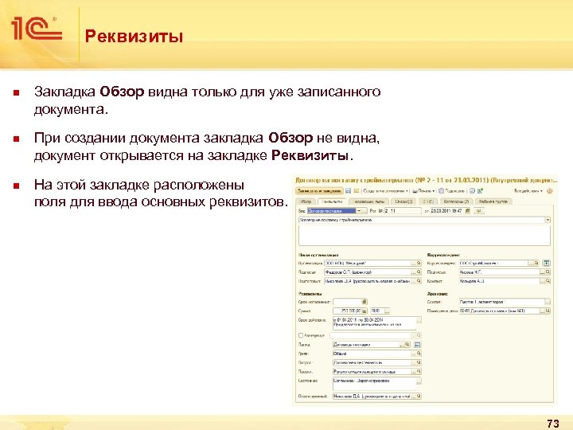Viewport: 573px width, 430px height.
Task: Select the Реквизиты tab
Action: click(x=332, y=201)
